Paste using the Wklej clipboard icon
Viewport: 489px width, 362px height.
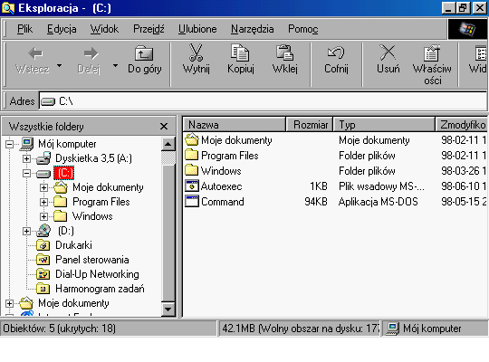point(284,60)
